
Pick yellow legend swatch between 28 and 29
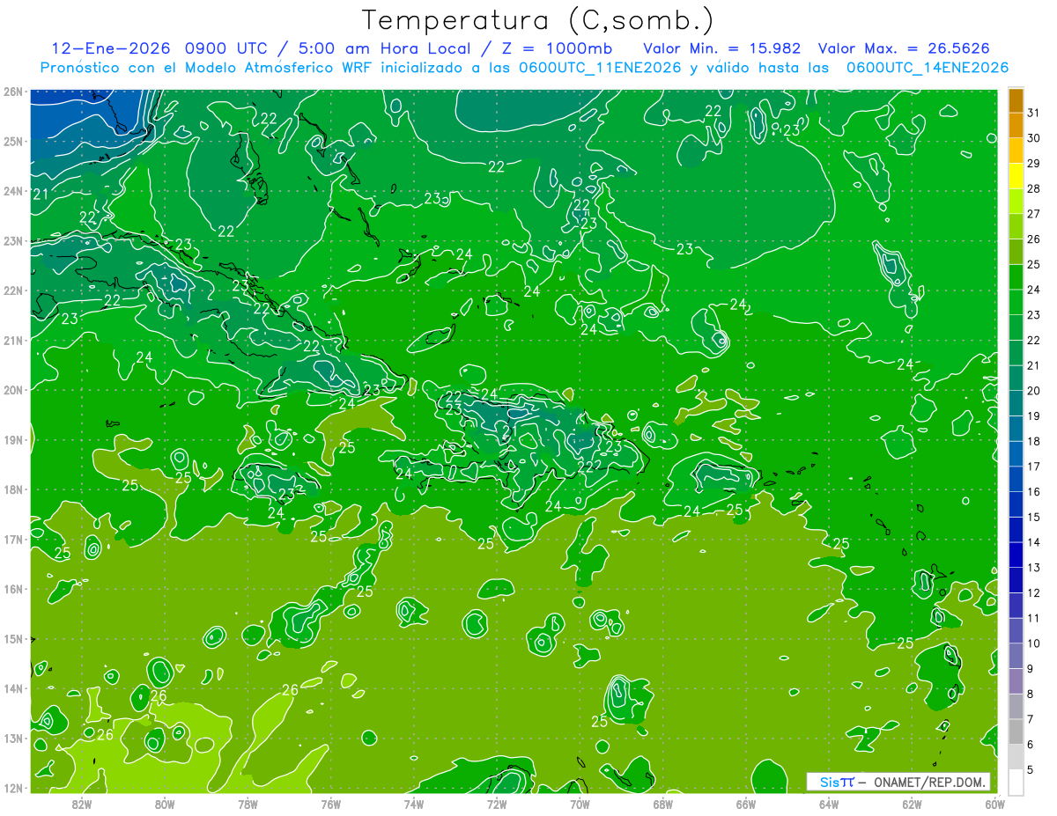click(1016, 176)
